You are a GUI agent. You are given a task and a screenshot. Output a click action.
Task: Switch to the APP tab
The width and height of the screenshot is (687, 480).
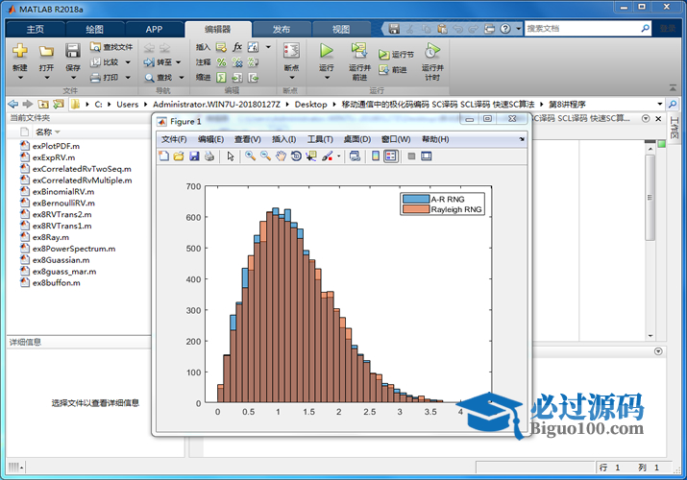coord(154,30)
